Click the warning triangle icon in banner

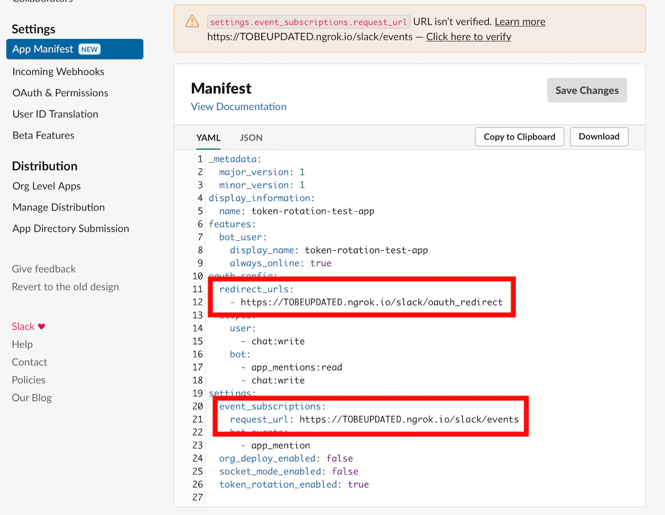pyautogui.click(x=192, y=21)
